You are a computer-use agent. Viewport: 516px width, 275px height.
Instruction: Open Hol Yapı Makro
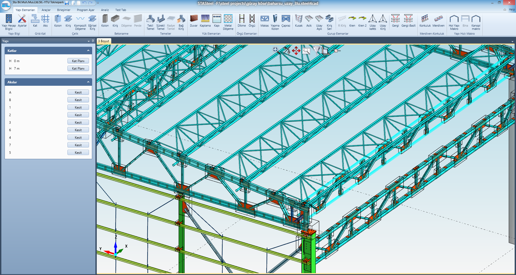coord(454,22)
